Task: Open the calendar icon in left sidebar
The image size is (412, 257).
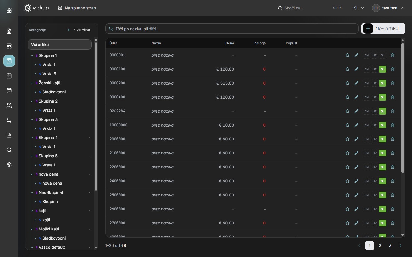Action: tap(9, 76)
